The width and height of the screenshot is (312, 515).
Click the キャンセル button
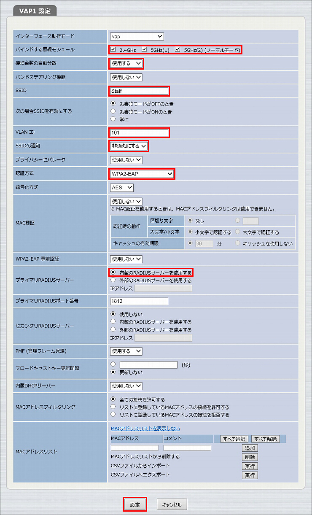172,504
